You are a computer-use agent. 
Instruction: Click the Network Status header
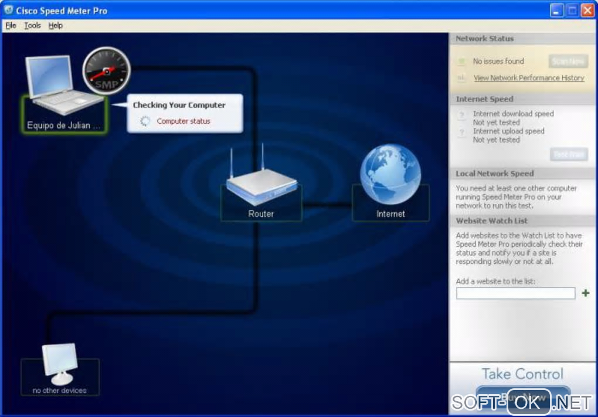click(485, 39)
